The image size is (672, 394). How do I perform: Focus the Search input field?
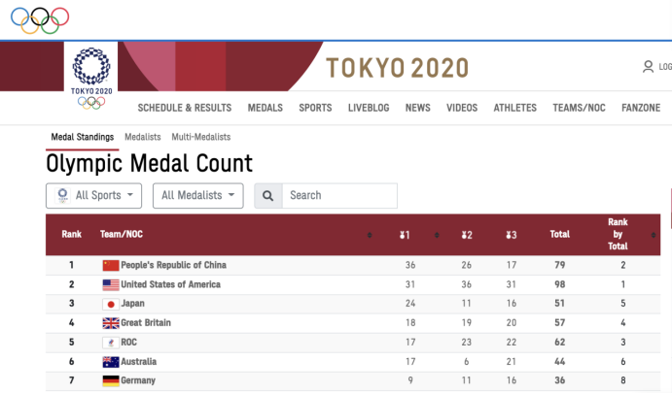339,196
